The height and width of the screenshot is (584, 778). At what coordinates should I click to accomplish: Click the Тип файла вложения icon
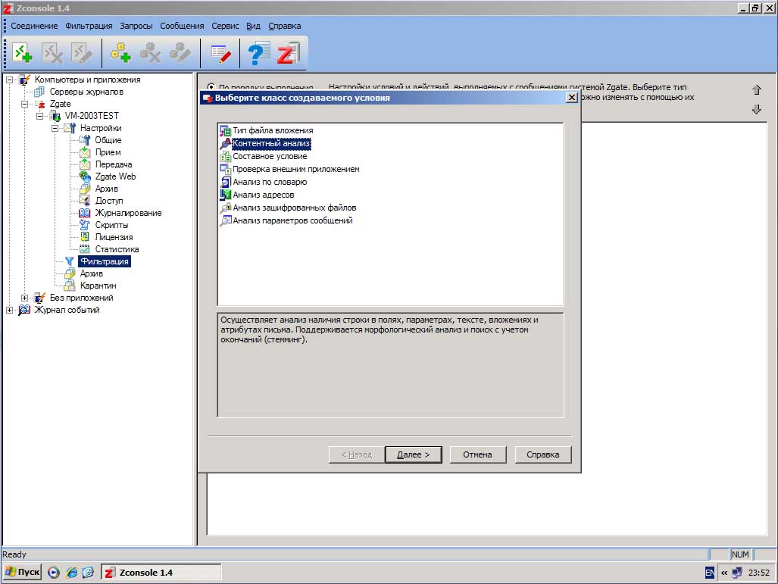pos(225,130)
